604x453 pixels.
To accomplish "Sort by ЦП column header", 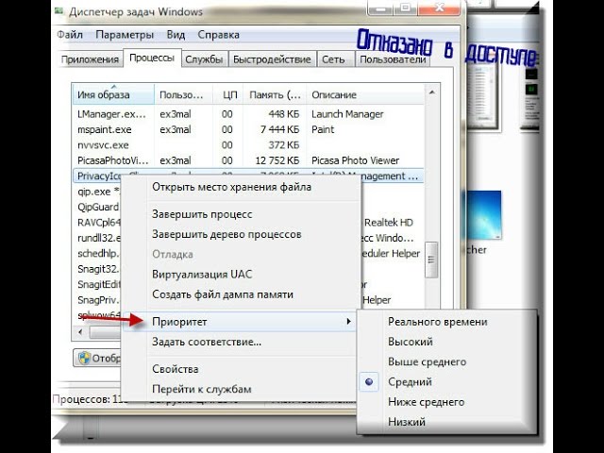I will (x=228, y=94).
